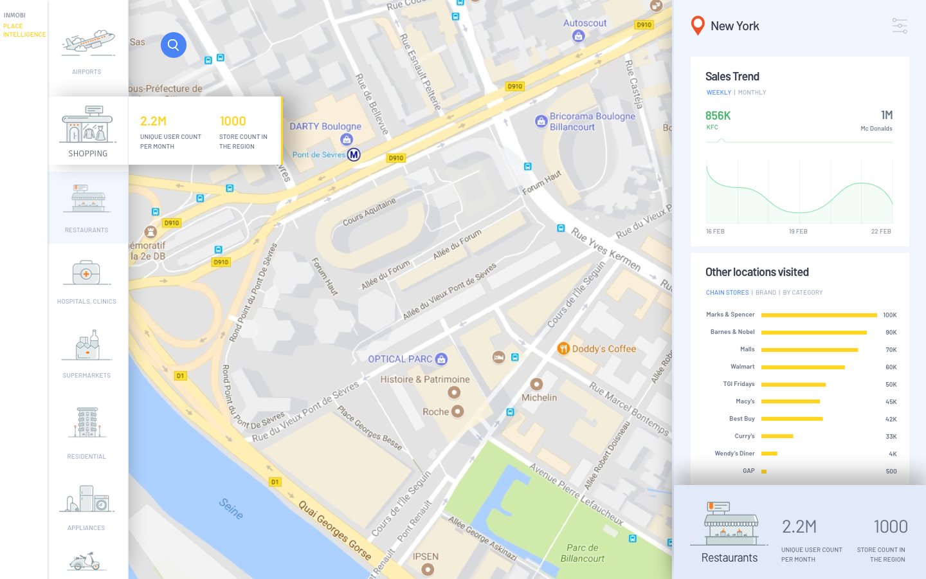The height and width of the screenshot is (579, 926).
Task: Switch Sales Trend to Weekly view
Action: click(x=719, y=93)
